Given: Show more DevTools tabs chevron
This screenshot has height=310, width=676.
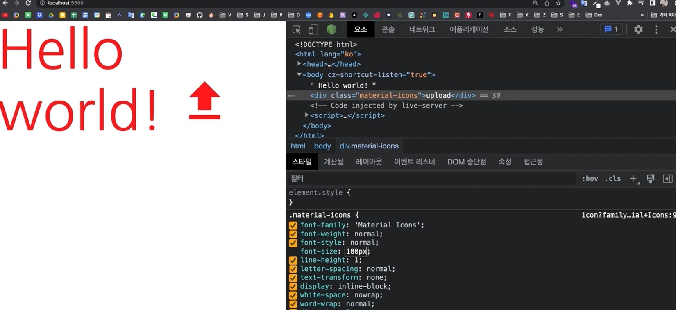Looking at the screenshot, I should (x=560, y=29).
